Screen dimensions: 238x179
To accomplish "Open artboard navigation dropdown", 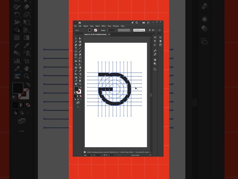I will click(x=115, y=155).
